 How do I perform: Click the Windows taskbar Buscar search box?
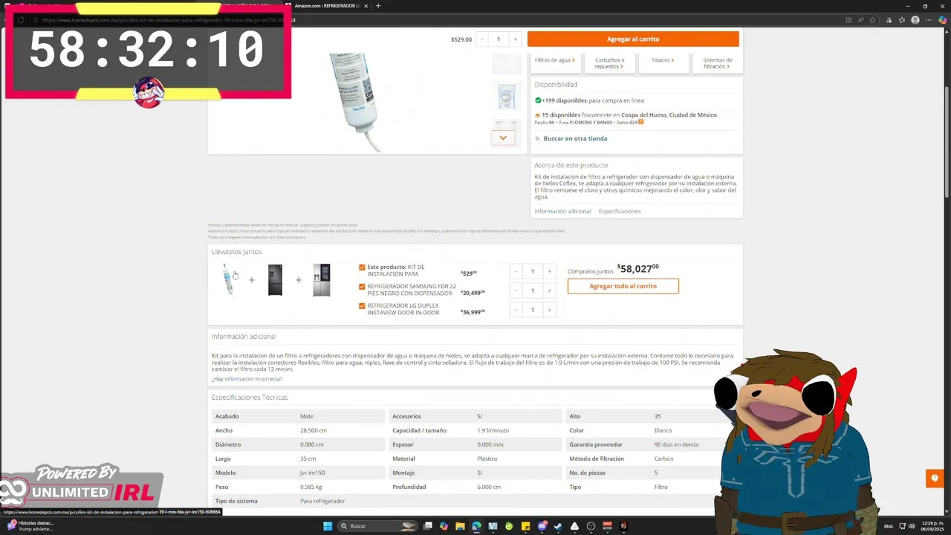coord(377,526)
